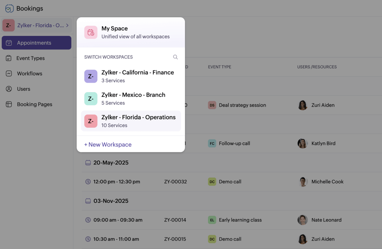This screenshot has width=382, height=249.
Task: Expand the Zylker - Florida workspace chevron
Action: (x=67, y=25)
